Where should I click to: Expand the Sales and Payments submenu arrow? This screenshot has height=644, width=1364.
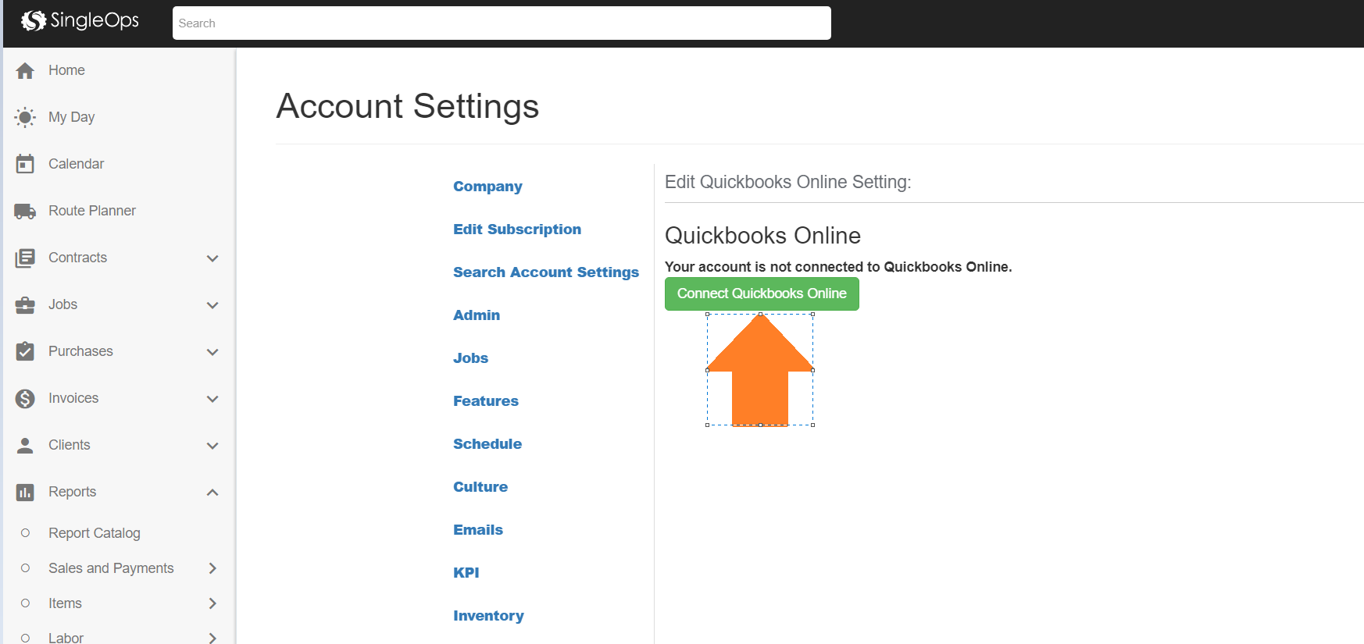coord(212,568)
